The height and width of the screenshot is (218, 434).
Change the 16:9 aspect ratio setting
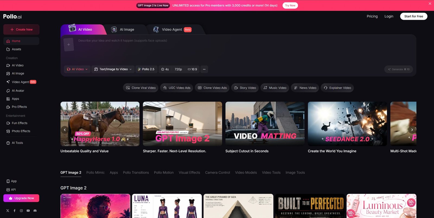pos(192,69)
